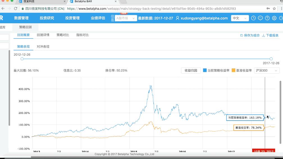Select the 策略表现 sub-tab
This screenshot has width=283, height=159.
23,47
